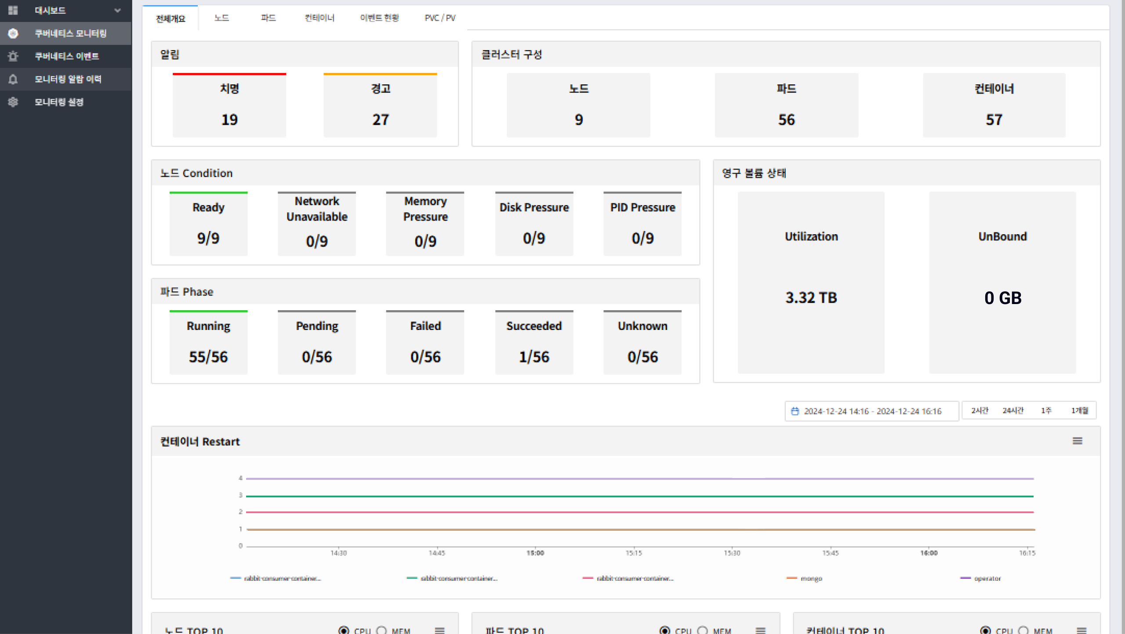This screenshot has height=634, width=1125.
Task: Open Pod TOP 10 panel hamburger menu
Action: coord(761,630)
